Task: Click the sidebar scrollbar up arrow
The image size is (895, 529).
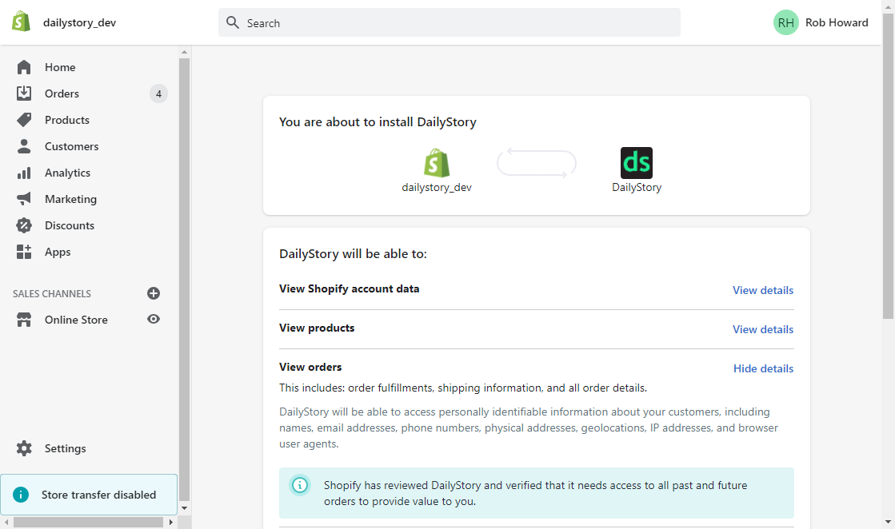Action: 184,52
